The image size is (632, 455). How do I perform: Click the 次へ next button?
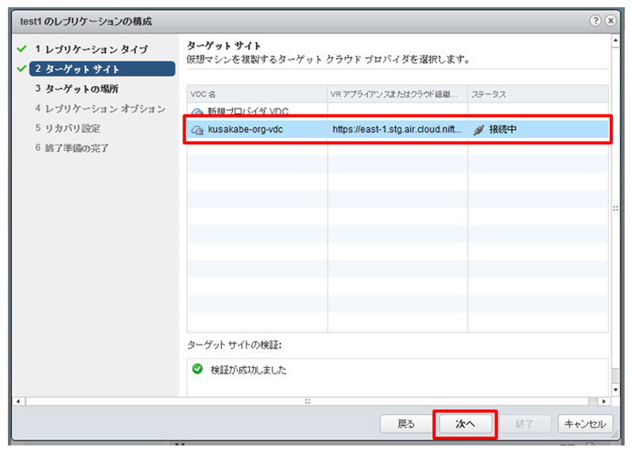465,424
